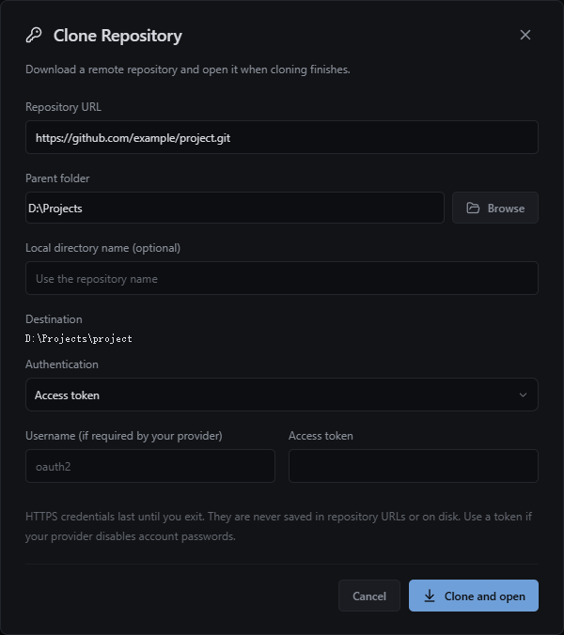Screen dimensions: 564x635
Task: Click Clone and open button
Action: (474, 596)
